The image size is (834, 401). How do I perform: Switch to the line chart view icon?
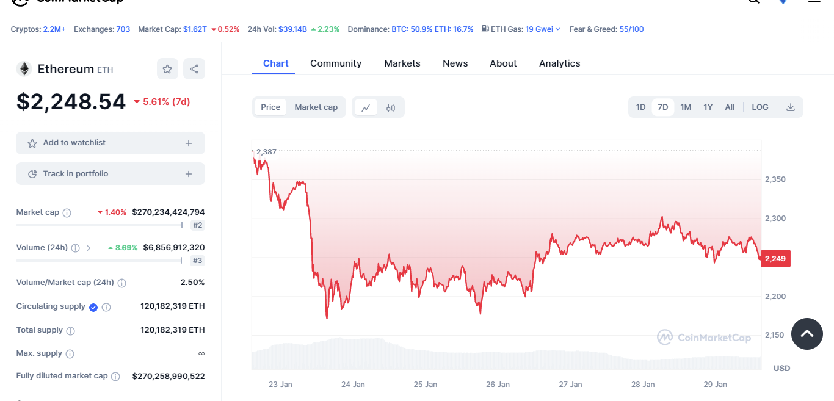tap(366, 107)
